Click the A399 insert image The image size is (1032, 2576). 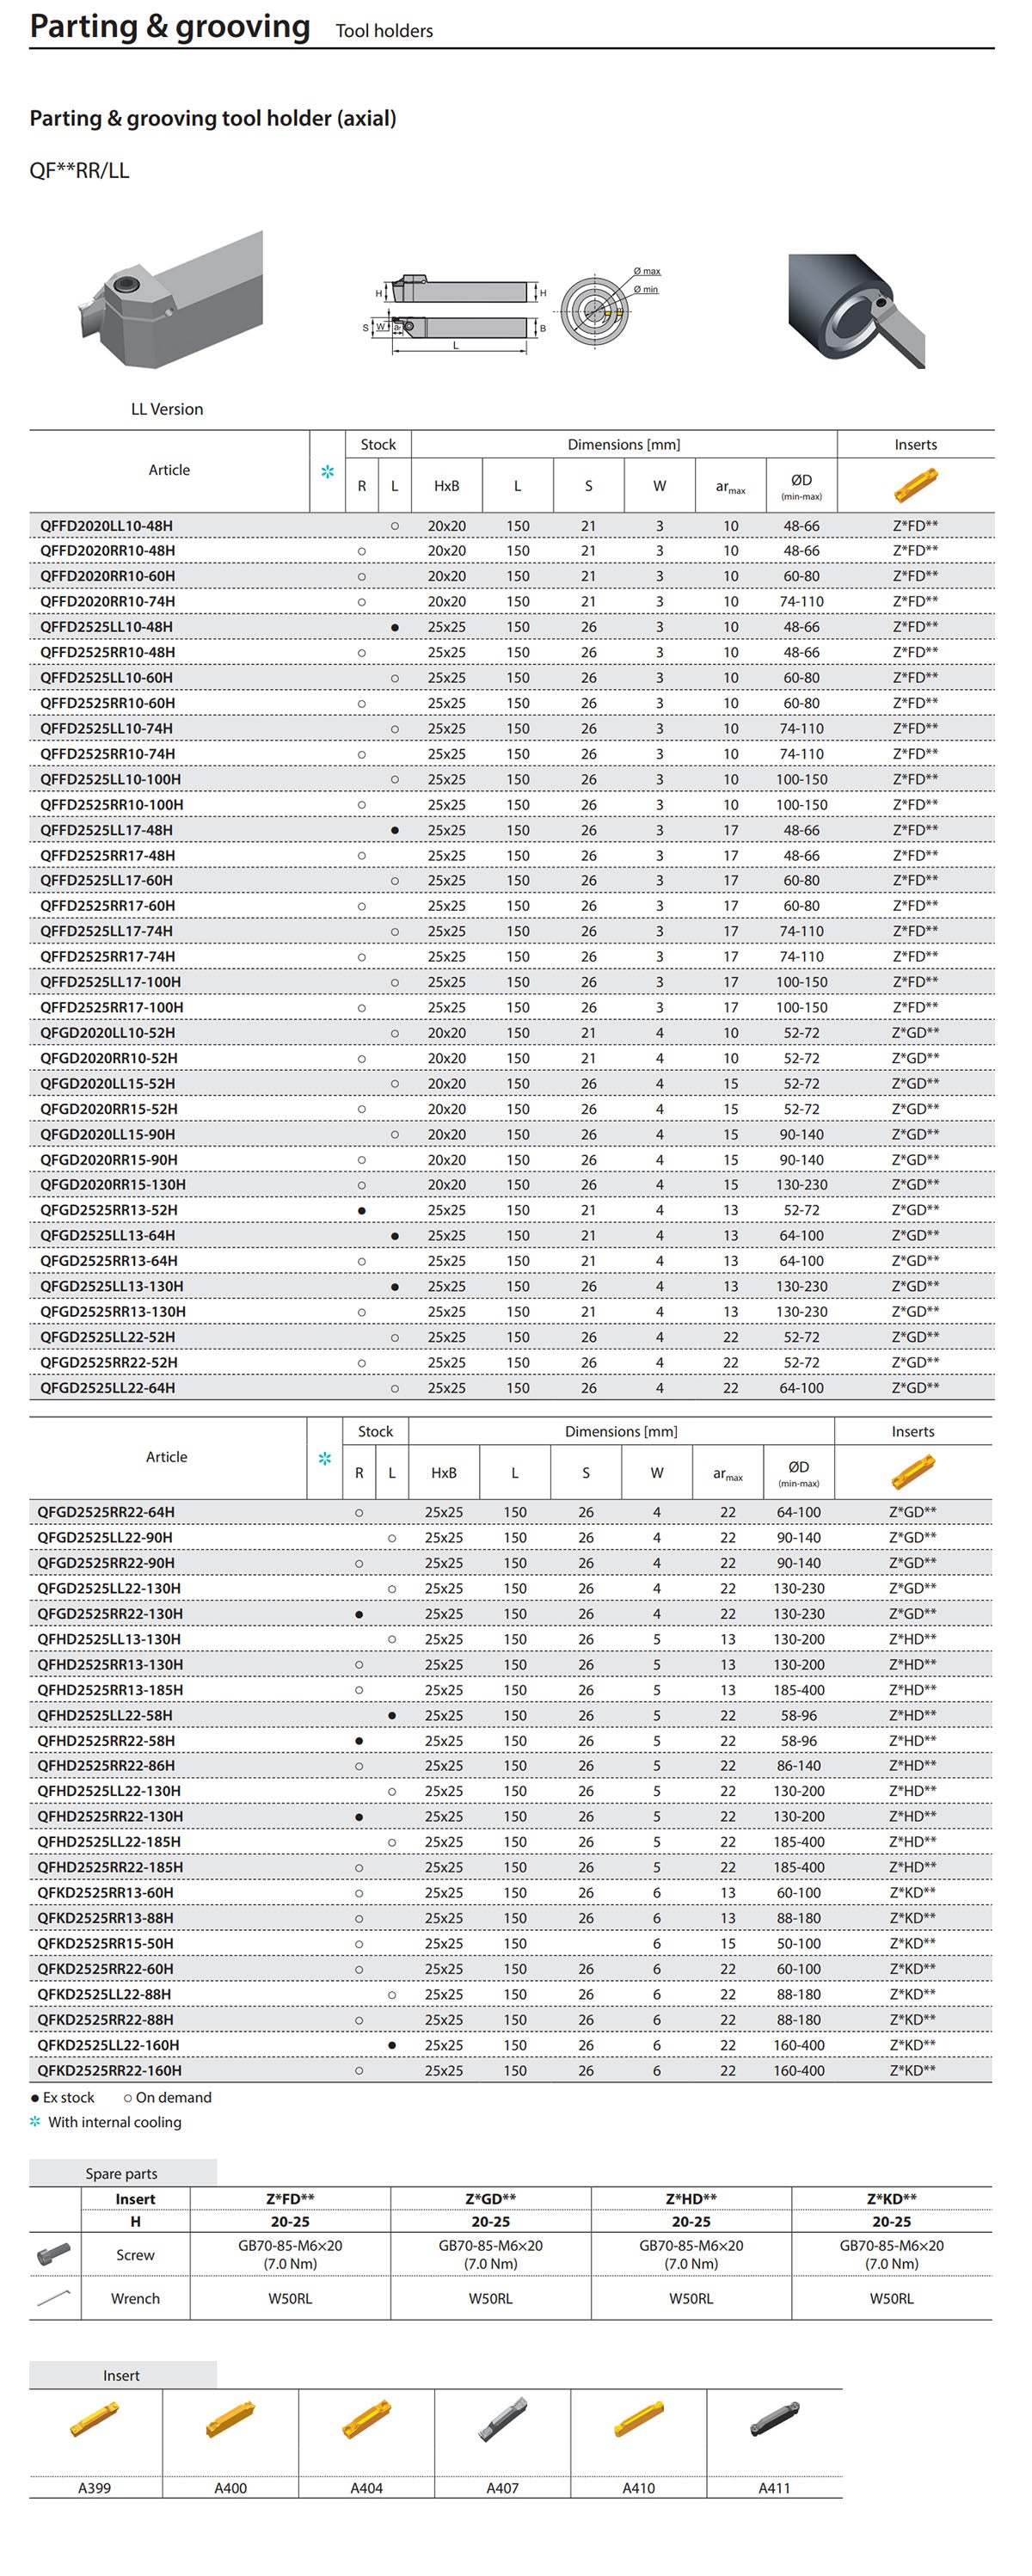point(95,2422)
